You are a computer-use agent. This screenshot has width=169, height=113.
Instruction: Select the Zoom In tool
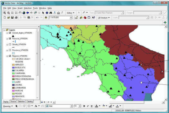point(5,13)
